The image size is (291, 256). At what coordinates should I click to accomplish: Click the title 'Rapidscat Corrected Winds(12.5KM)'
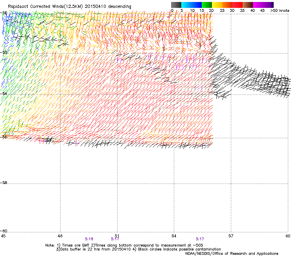click(x=45, y=7)
